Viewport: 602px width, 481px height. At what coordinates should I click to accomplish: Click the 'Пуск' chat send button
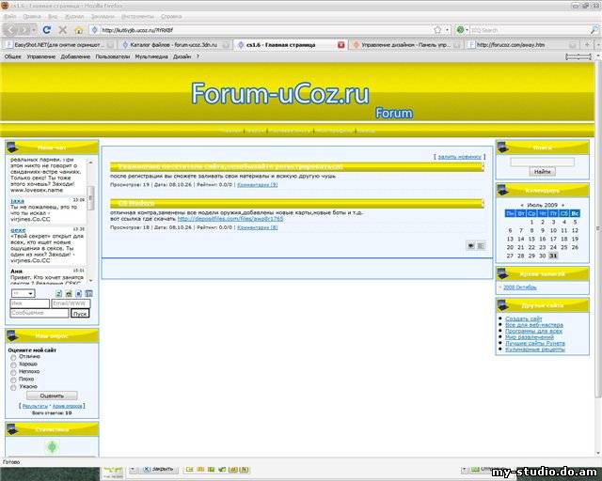tap(80, 314)
